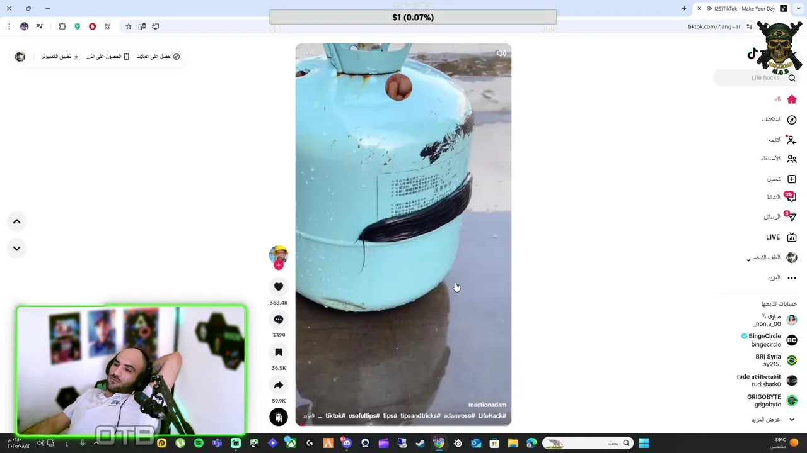Click the search magnifier icon
The image size is (807, 453).
pos(792,77)
